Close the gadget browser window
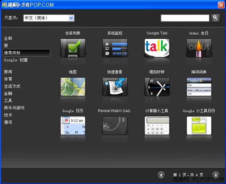This screenshot has height=184, width=226. click(x=221, y=5)
